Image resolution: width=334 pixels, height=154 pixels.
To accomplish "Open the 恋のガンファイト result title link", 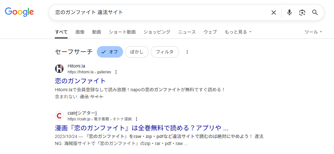I will [80, 81].
